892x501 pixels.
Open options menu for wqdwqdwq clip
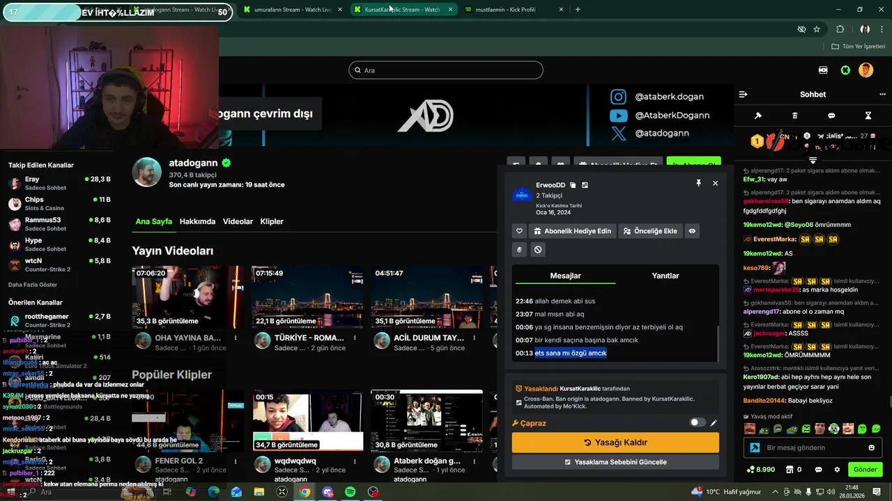tap(355, 461)
